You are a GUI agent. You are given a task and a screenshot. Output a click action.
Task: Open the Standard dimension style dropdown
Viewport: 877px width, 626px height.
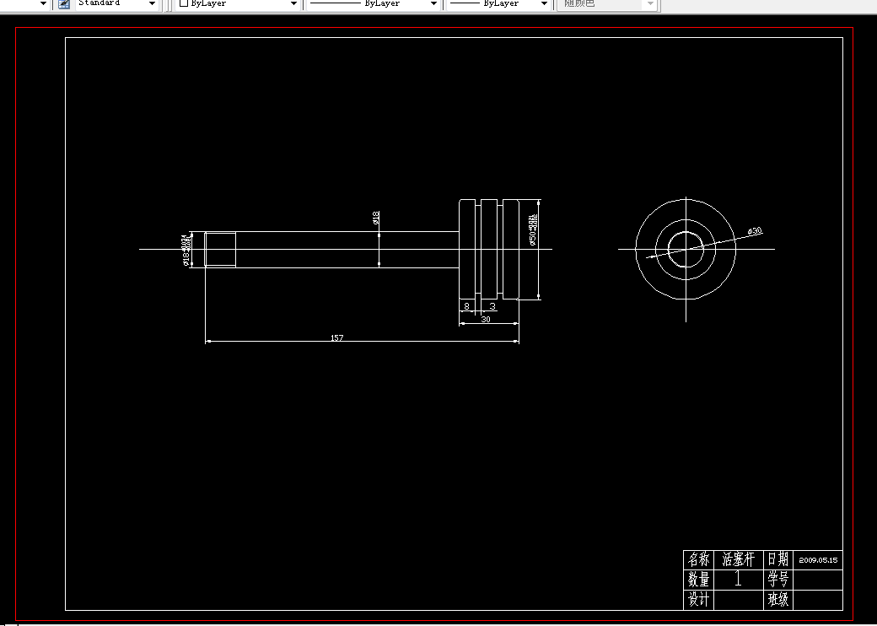(117, 3)
